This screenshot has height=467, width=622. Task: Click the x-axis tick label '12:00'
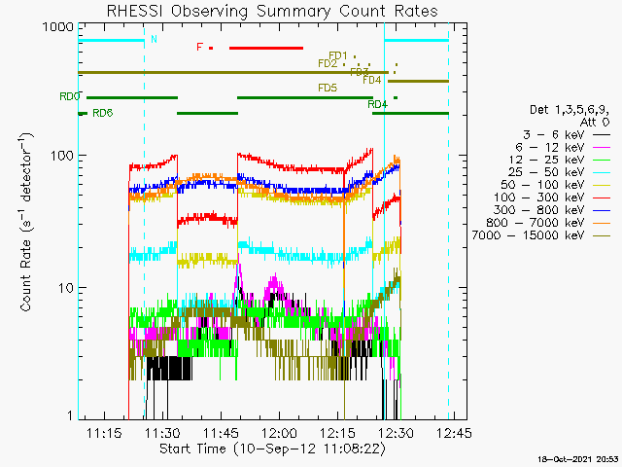pos(279,432)
